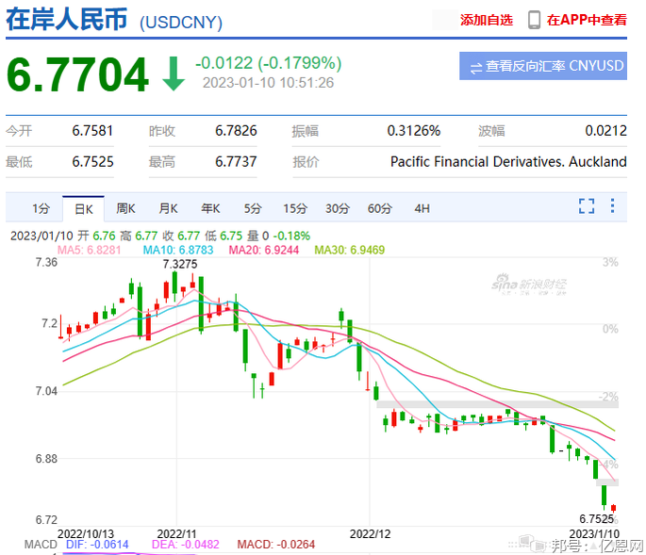Switch to the 60分 chart tab
The width and height of the screenshot is (646, 555).
(379, 209)
